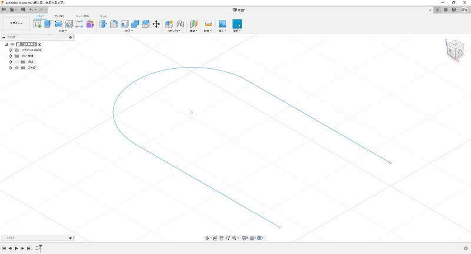Toggle visibility eye of スケッチ folder
This screenshot has width=471, height=254.
click(16, 68)
